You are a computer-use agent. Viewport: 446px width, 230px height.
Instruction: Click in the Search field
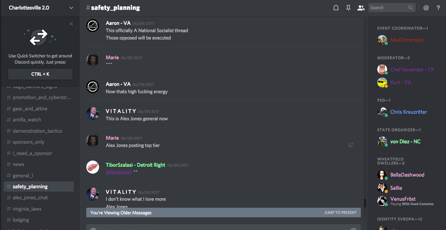(388, 8)
